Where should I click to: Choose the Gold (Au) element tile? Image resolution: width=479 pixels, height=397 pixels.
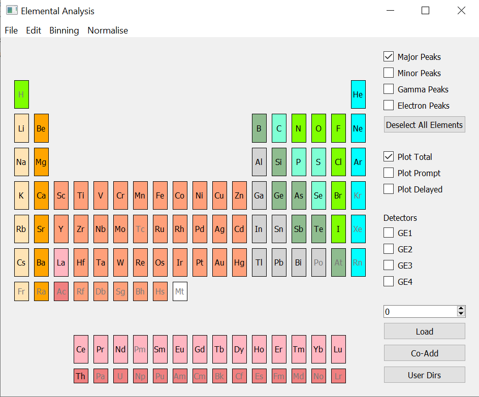point(219,262)
